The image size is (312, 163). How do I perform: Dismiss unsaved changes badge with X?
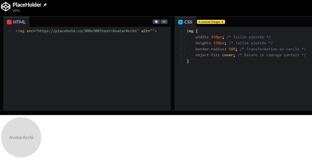tap(223, 22)
